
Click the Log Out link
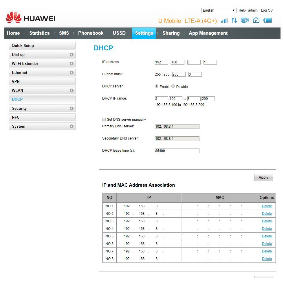pyautogui.click(x=267, y=10)
